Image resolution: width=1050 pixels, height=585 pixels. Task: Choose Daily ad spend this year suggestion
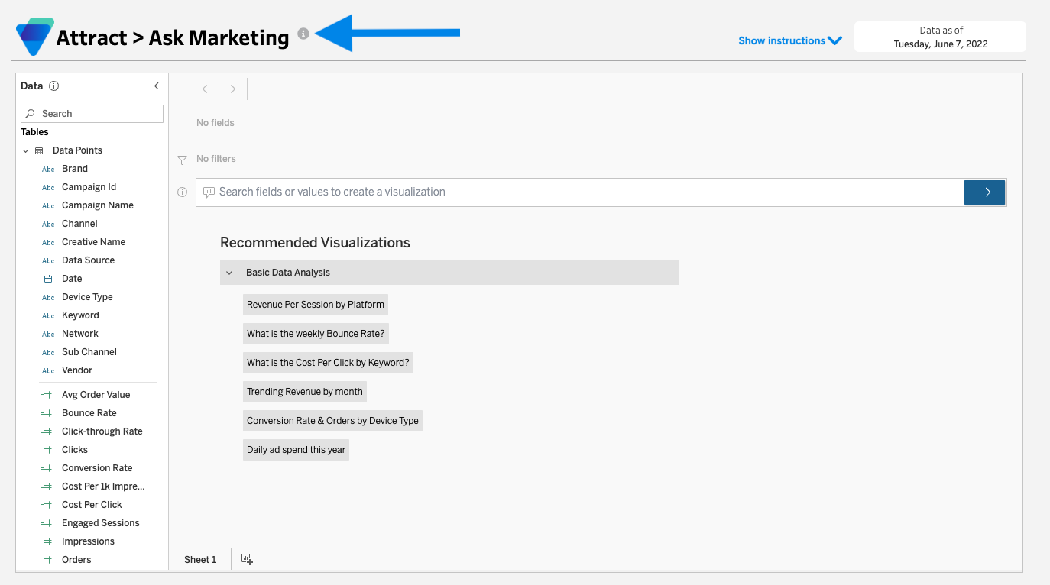pos(296,450)
